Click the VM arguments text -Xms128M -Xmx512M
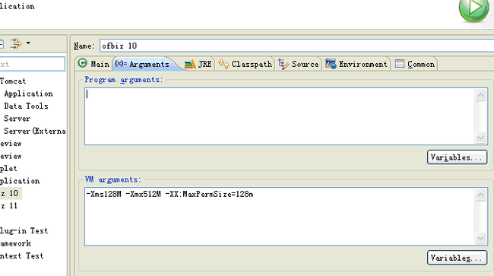This screenshot has height=276, width=494. coord(123,194)
